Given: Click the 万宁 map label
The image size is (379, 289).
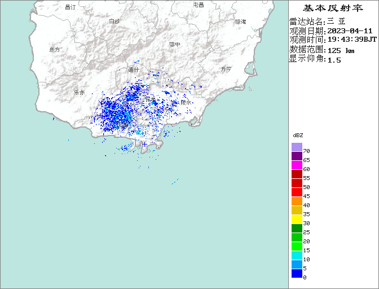Looking at the screenshot, I should click(x=226, y=69).
